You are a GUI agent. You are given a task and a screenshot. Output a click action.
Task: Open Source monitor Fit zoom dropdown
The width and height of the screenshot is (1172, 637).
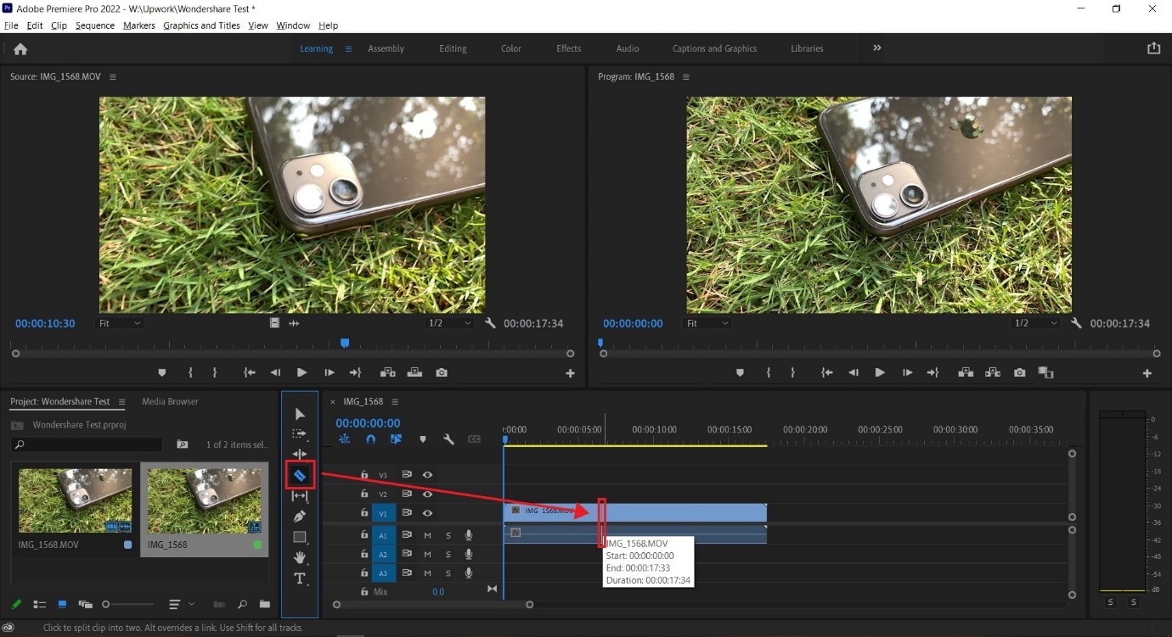tap(120, 323)
